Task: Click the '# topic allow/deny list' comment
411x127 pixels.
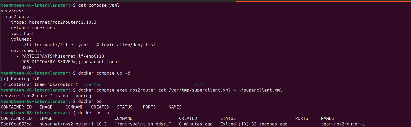Action: [x=126, y=45]
